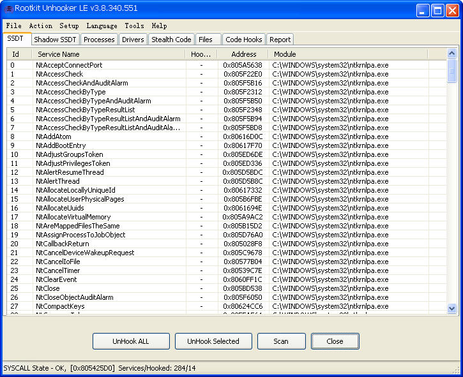463x377 pixels.
Task: Sort by the Module column header
Action: (348, 54)
